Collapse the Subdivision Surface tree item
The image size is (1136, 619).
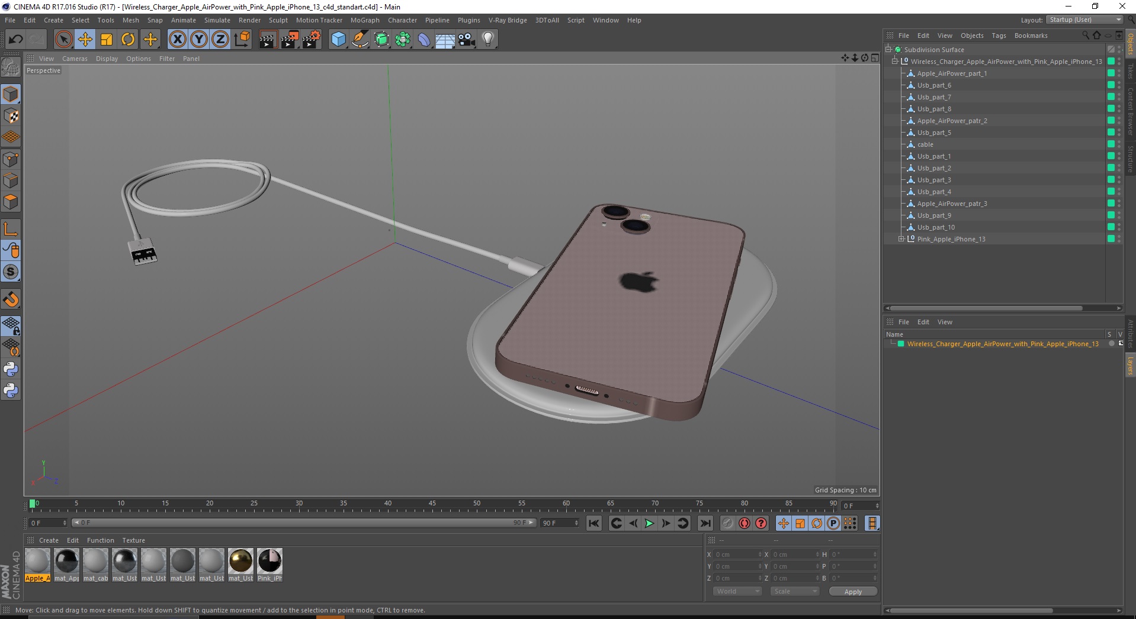coord(888,50)
